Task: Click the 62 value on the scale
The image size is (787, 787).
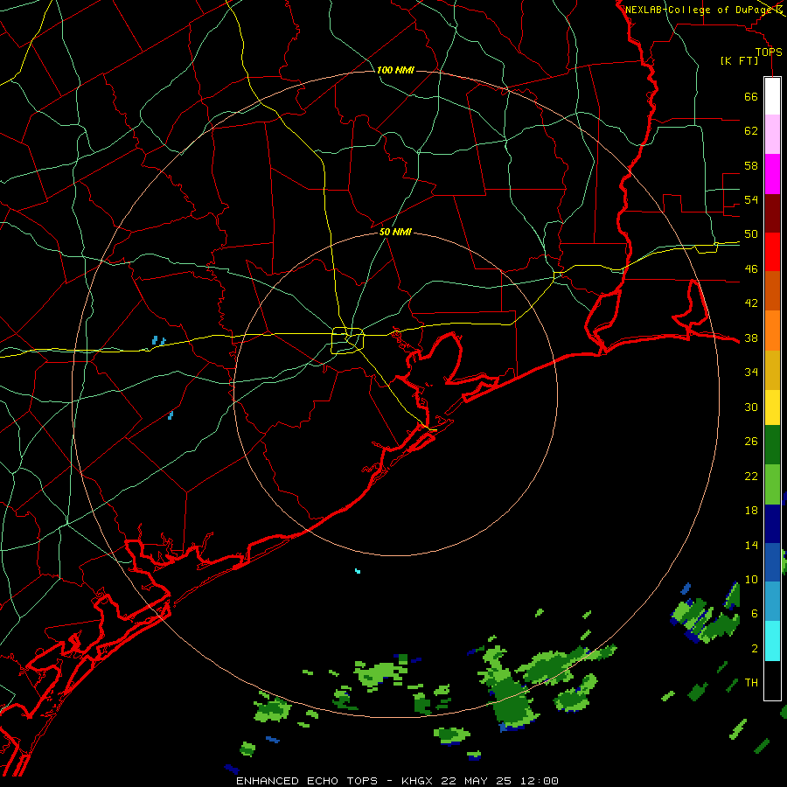Action: point(751,131)
